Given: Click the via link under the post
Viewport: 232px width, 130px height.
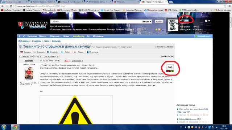Looking at the screenshot, I should pos(41,91).
